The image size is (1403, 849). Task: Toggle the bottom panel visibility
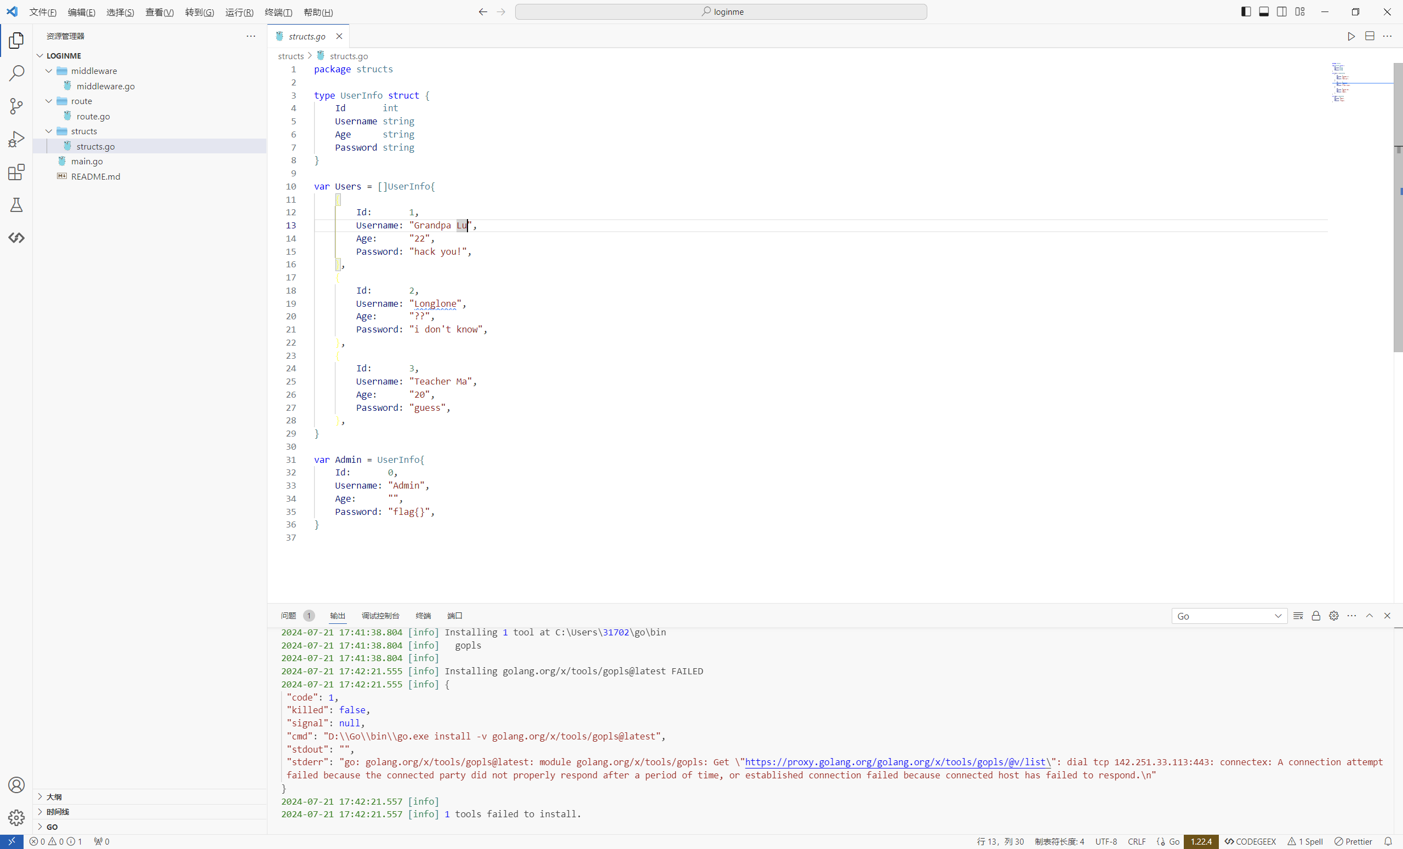coord(1264,12)
